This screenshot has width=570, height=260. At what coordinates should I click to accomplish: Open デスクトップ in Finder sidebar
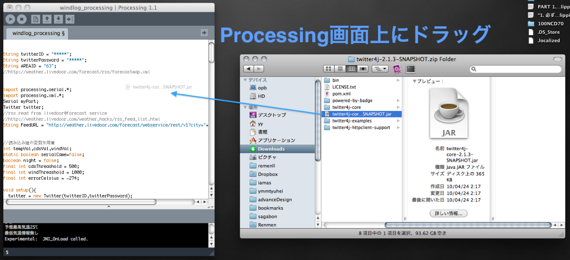(x=268, y=115)
